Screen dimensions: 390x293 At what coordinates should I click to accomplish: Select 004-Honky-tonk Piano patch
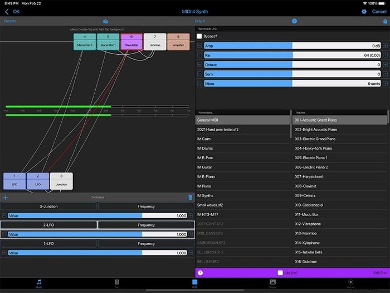[x=340, y=148]
